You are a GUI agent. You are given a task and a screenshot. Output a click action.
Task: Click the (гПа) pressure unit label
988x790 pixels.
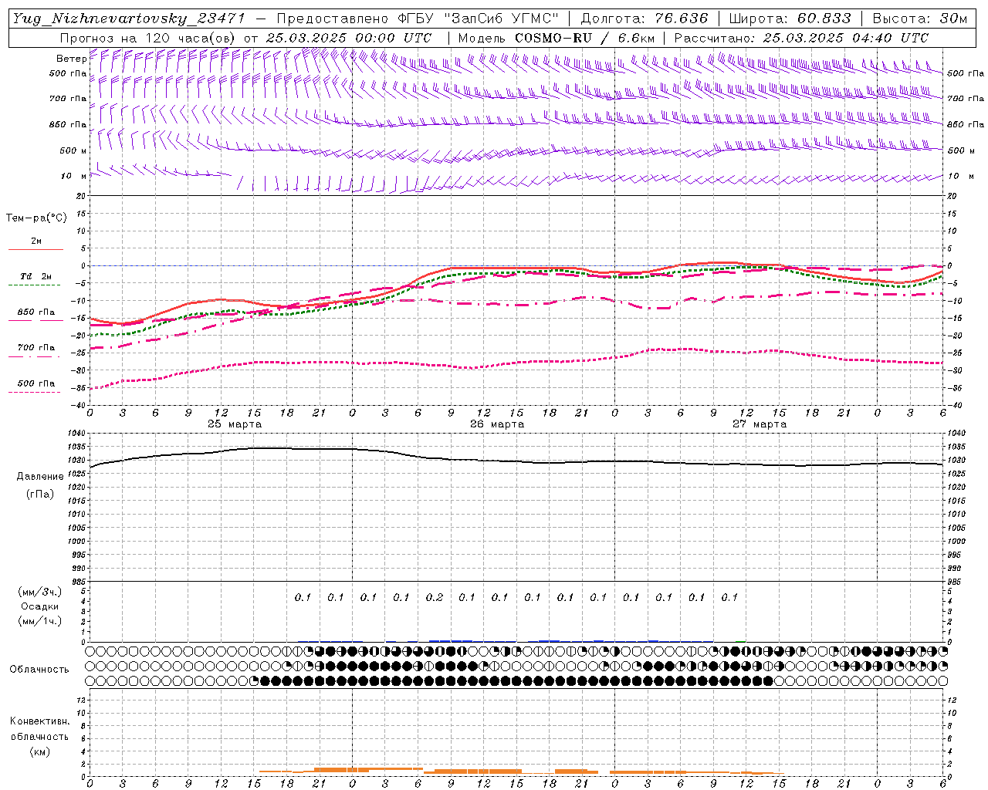click(40, 494)
